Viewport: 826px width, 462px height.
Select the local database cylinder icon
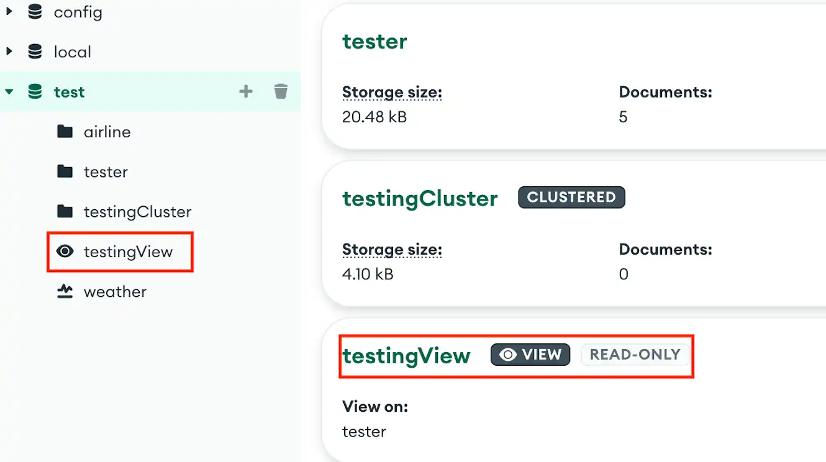34,52
